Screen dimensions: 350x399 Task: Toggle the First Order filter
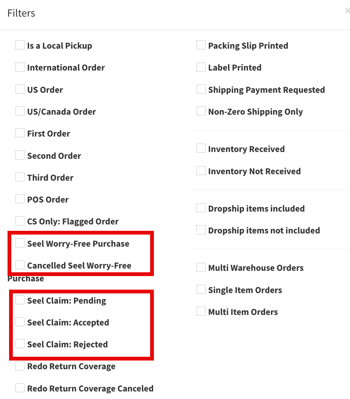click(20, 133)
